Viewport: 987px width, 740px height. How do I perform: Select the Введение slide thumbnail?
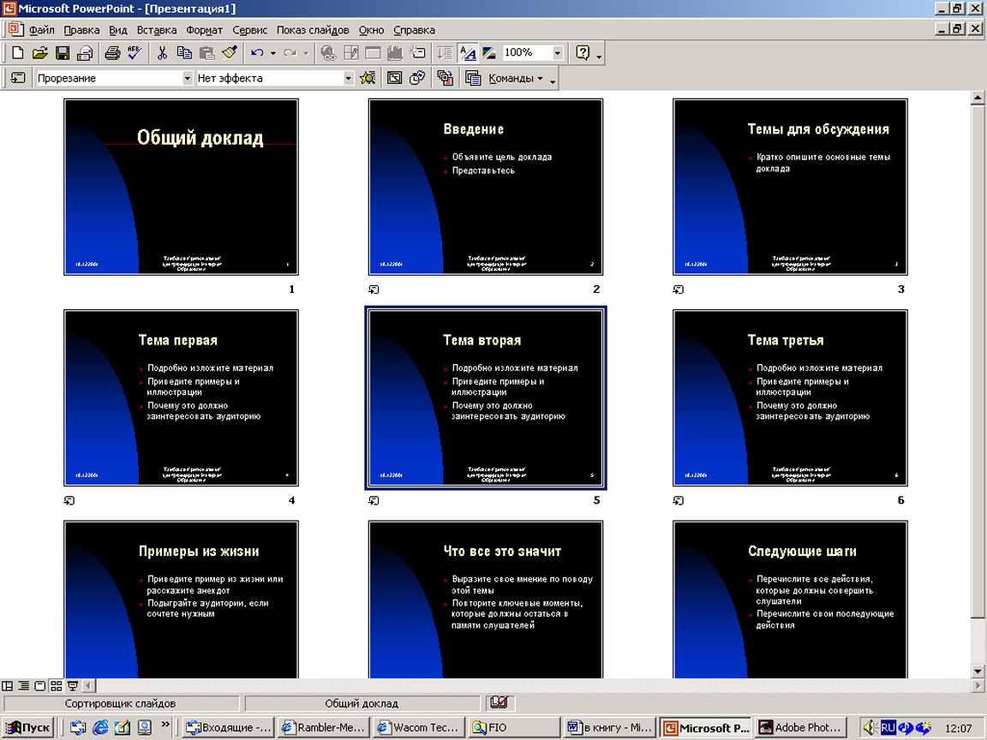[486, 187]
